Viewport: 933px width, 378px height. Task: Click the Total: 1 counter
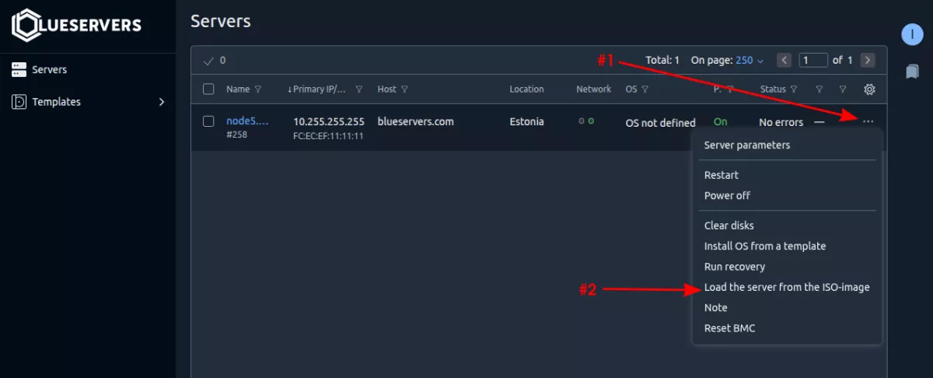point(662,60)
